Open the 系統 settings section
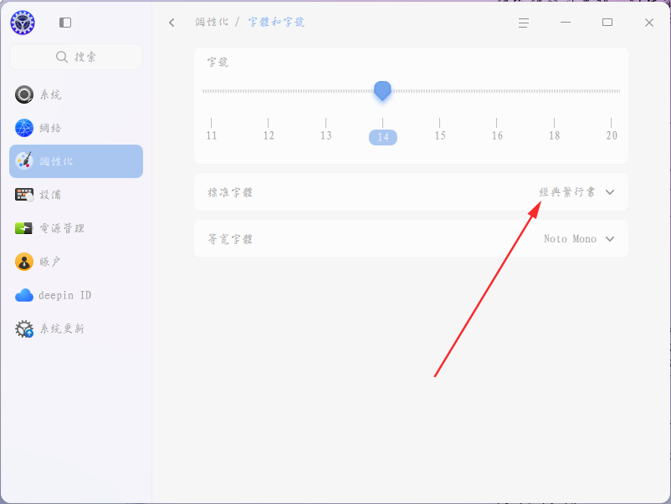The width and height of the screenshot is (671, 504). [76, 94]
